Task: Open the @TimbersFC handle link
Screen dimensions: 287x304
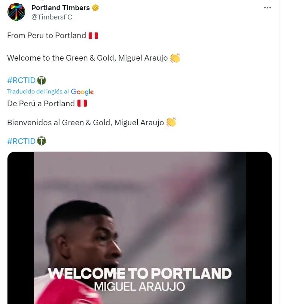Action: [x=52, y=17]
